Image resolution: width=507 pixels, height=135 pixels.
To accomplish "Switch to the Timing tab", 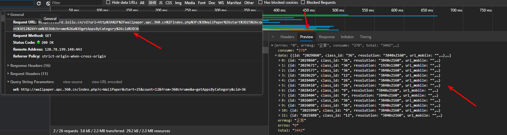I will 365,37.
